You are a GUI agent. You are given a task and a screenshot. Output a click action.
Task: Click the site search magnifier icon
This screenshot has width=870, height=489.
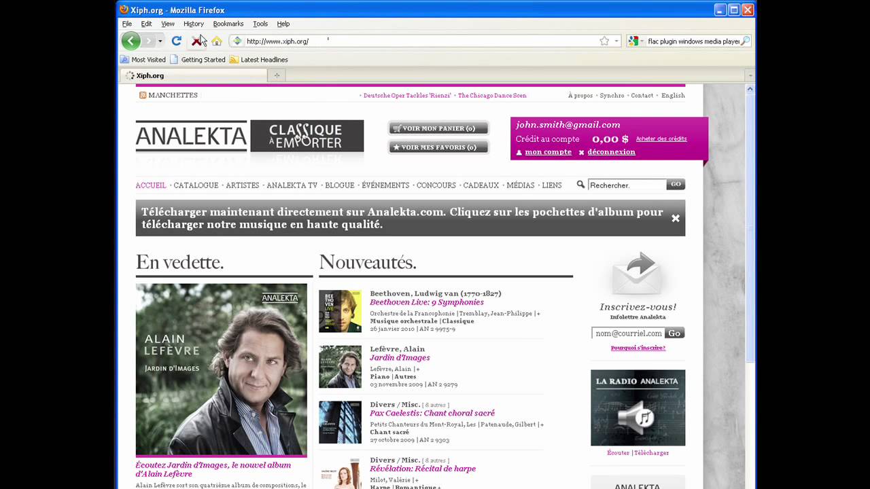coord(580,185)
